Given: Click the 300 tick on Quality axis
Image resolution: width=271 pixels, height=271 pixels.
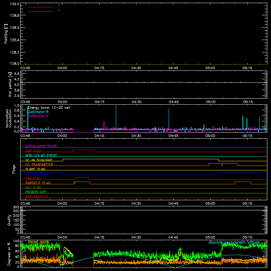Looking at the screenshot, I should [16, 207].
